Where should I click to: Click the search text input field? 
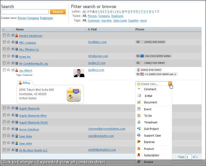point(25,12)
